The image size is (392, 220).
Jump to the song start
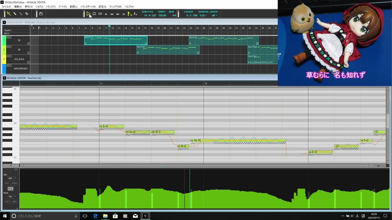(x=106, y=14)
